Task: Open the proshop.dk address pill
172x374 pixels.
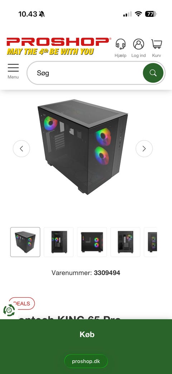Action: pos(86,361)
